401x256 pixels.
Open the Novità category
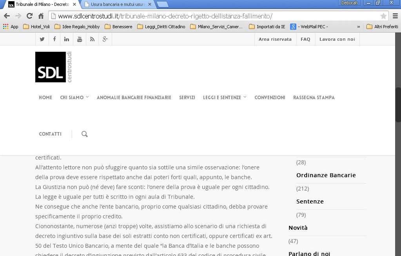298,228
